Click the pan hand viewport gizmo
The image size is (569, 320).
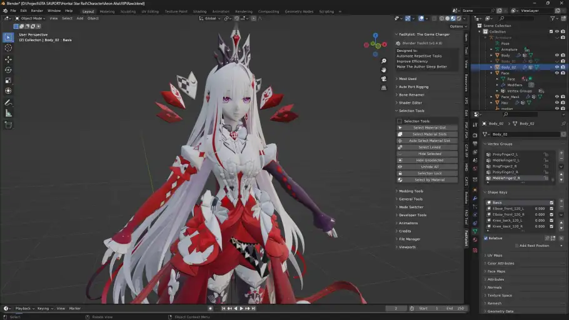[383, 69]
